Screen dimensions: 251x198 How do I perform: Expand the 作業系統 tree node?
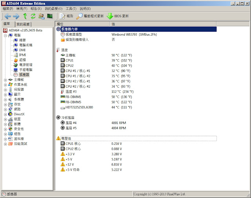click(x=5, y=85)
